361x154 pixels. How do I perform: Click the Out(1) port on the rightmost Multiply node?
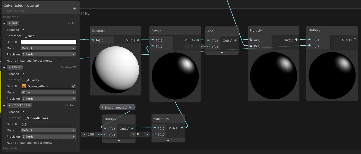(355, 40)
